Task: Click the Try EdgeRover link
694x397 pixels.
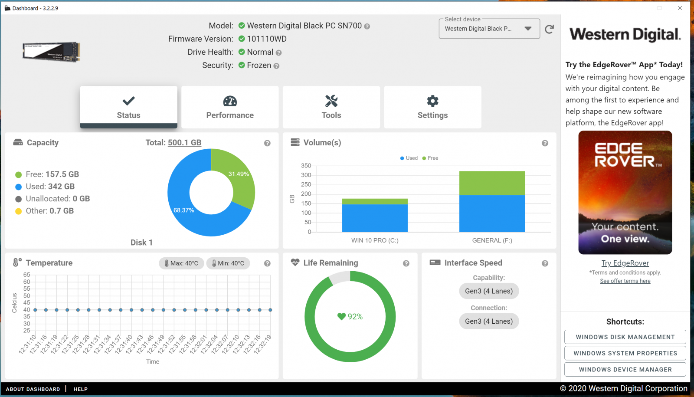Action: [x=625, y=263]
